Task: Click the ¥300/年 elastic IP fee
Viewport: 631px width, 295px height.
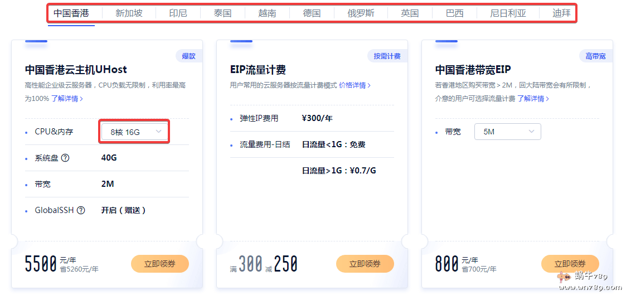Action: click(317, 118)
